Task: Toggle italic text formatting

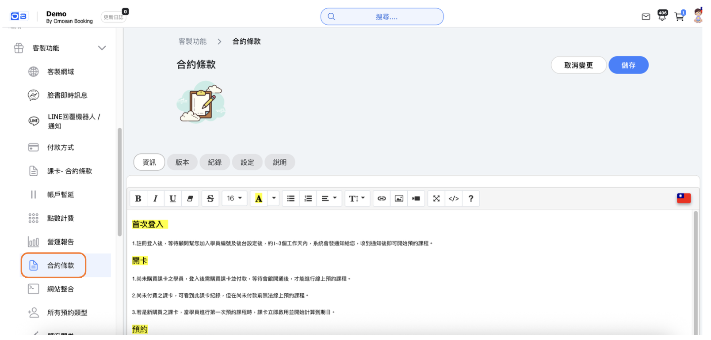Action: point(155,199)
